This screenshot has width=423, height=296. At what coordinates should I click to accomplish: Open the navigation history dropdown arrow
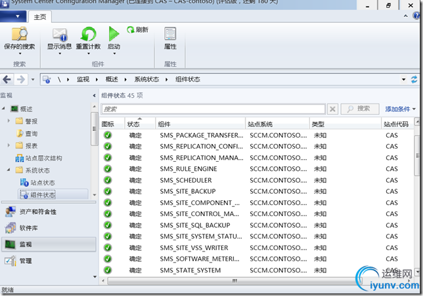click(x=33, y=80)
